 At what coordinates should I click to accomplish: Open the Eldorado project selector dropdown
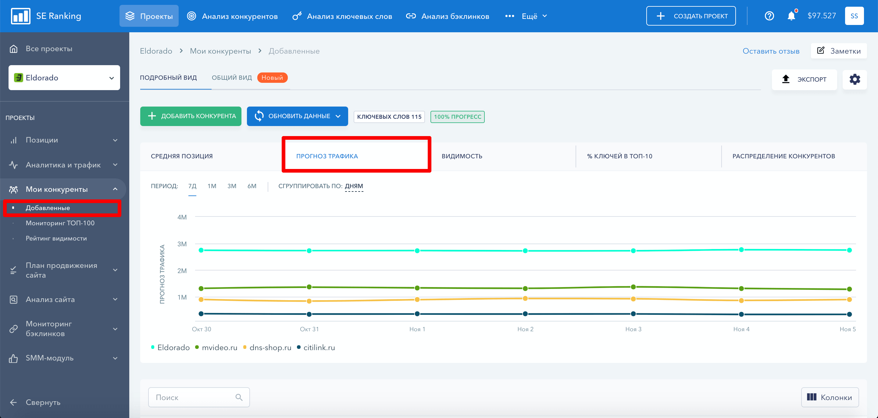(64, 78)
